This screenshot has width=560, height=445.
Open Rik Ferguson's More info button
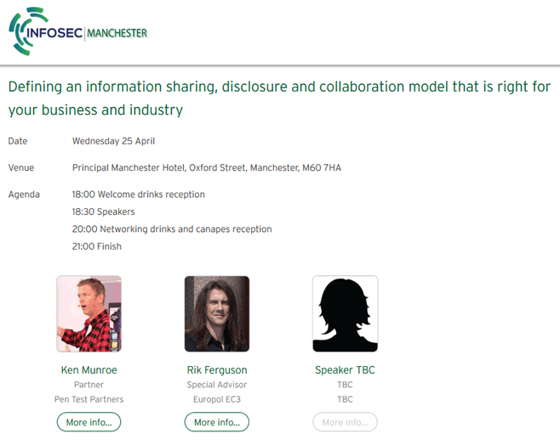coord(217,422)
